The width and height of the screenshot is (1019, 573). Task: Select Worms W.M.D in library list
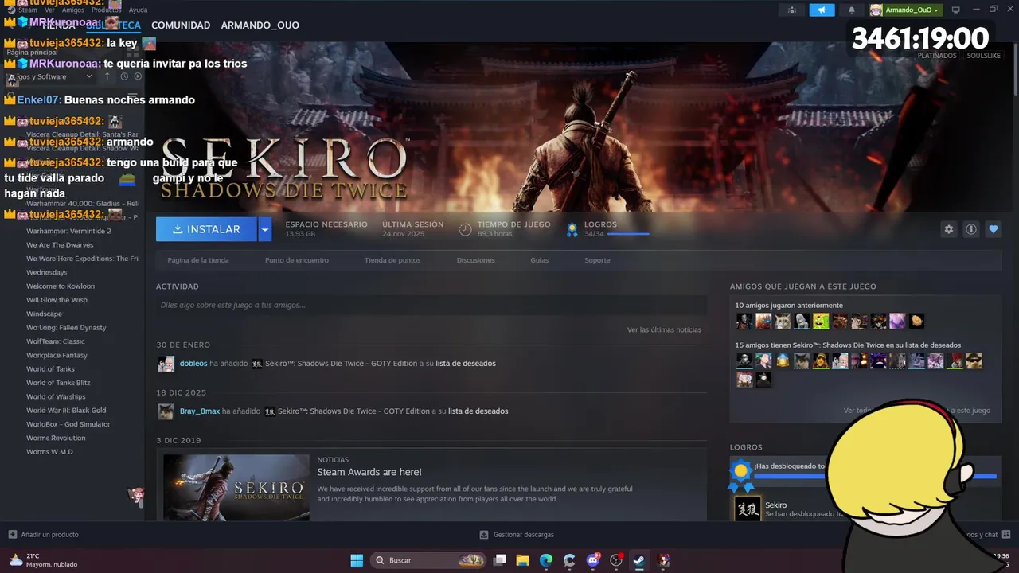pos(49,452)
